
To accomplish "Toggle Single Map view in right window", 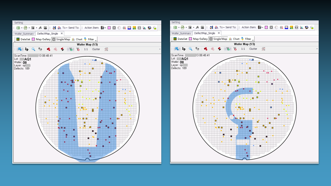I will (218, 39).
